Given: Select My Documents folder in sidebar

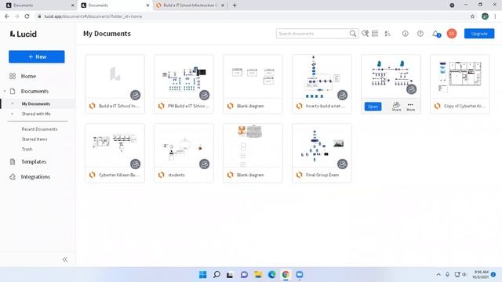Looking at the screenshot, I should coord(36,103).
